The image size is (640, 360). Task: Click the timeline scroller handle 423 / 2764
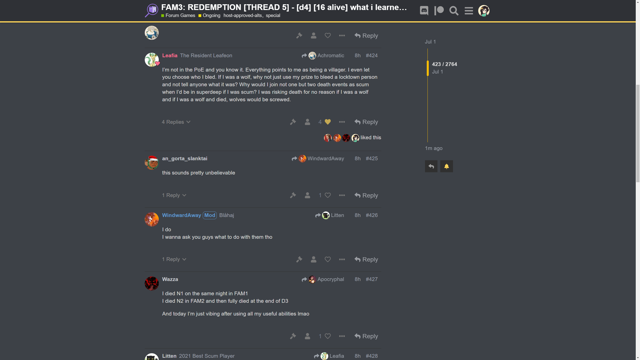(x=444, y=68)
